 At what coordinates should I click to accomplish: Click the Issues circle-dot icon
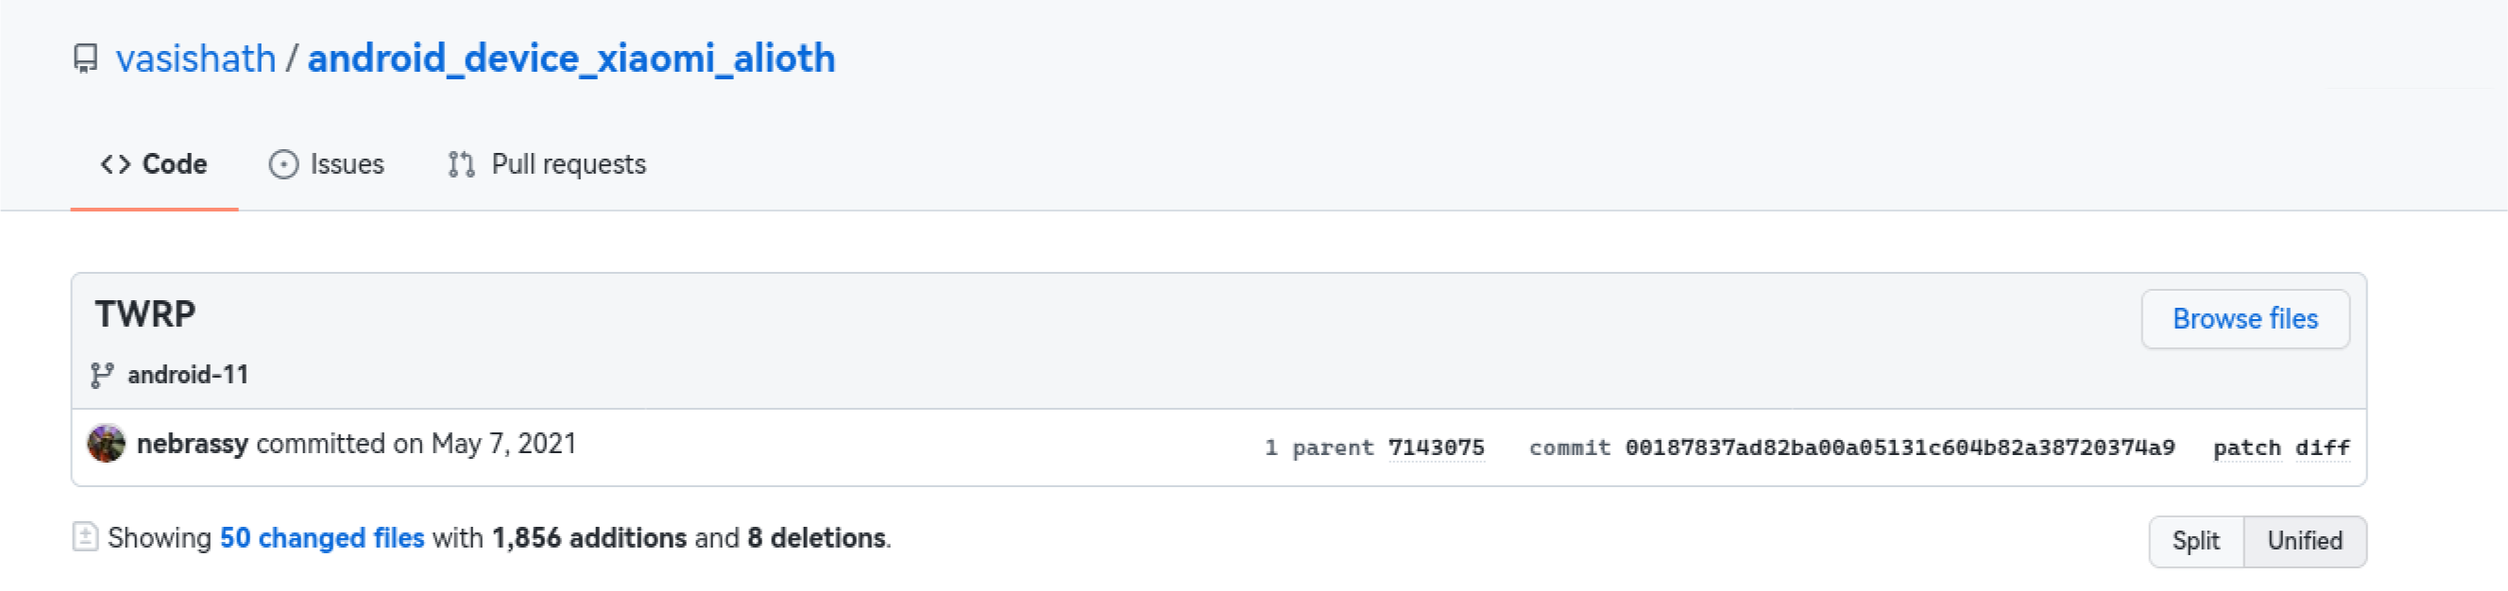283,164
